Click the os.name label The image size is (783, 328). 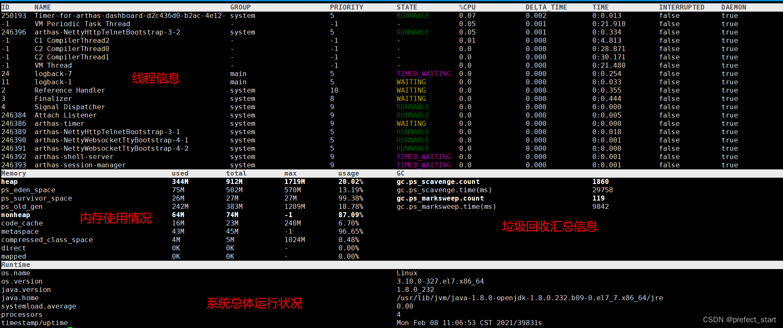[x=16, y=273]
